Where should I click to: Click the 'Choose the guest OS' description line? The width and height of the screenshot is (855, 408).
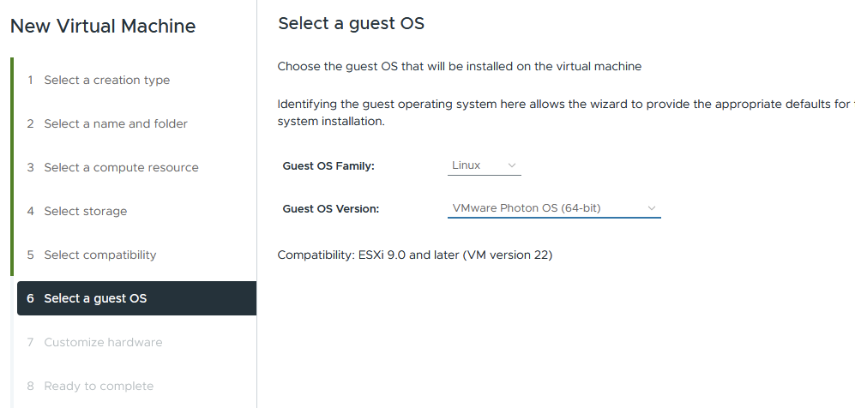click(x=460, y=66)
